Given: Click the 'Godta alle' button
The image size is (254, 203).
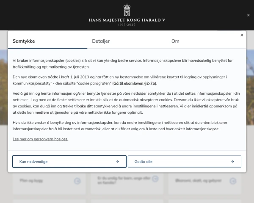Looking at the screenshot, I should tap(185, 162).
